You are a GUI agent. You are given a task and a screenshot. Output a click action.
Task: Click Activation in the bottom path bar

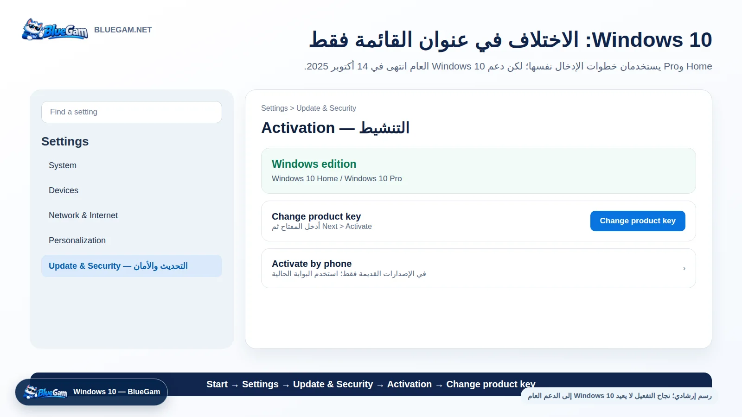[409, 384]
